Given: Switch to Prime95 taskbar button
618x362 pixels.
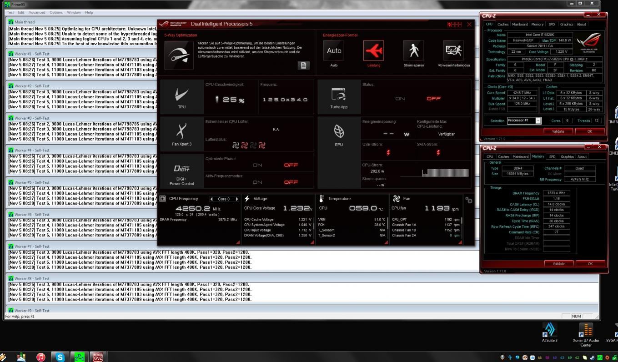Looking at the screenshot, I should coord(79,357).
